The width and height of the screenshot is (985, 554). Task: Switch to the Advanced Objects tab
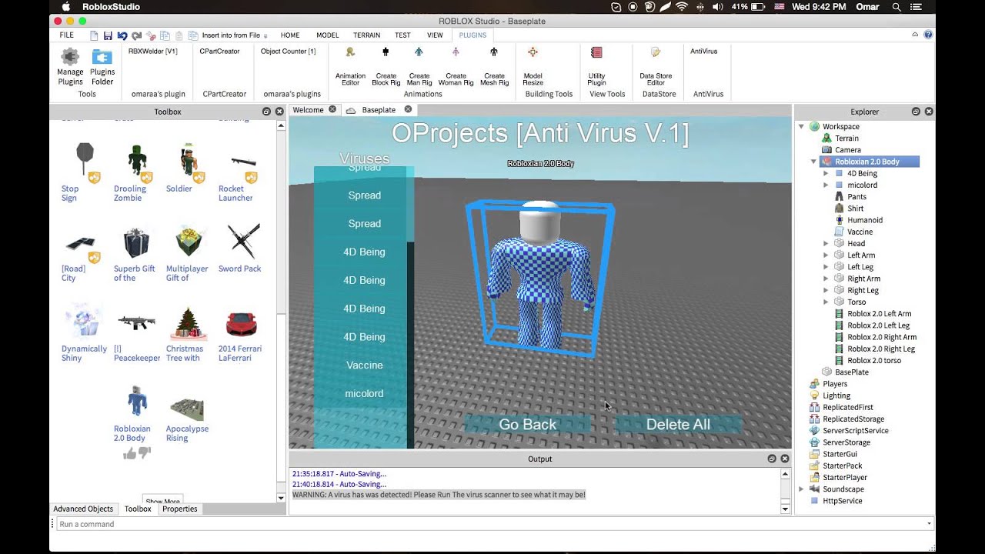click(x=83, y=509)
